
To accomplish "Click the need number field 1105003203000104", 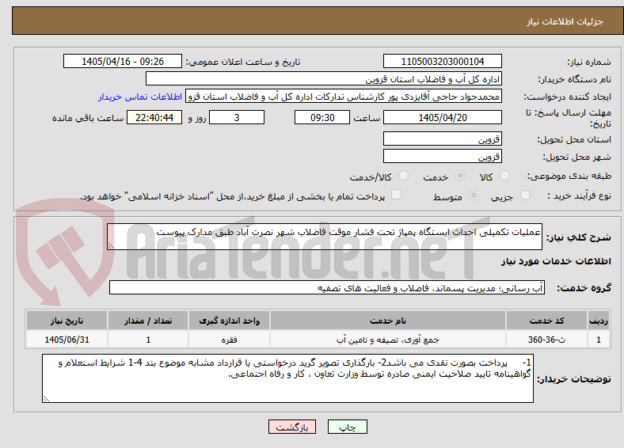I will [443, 62].
